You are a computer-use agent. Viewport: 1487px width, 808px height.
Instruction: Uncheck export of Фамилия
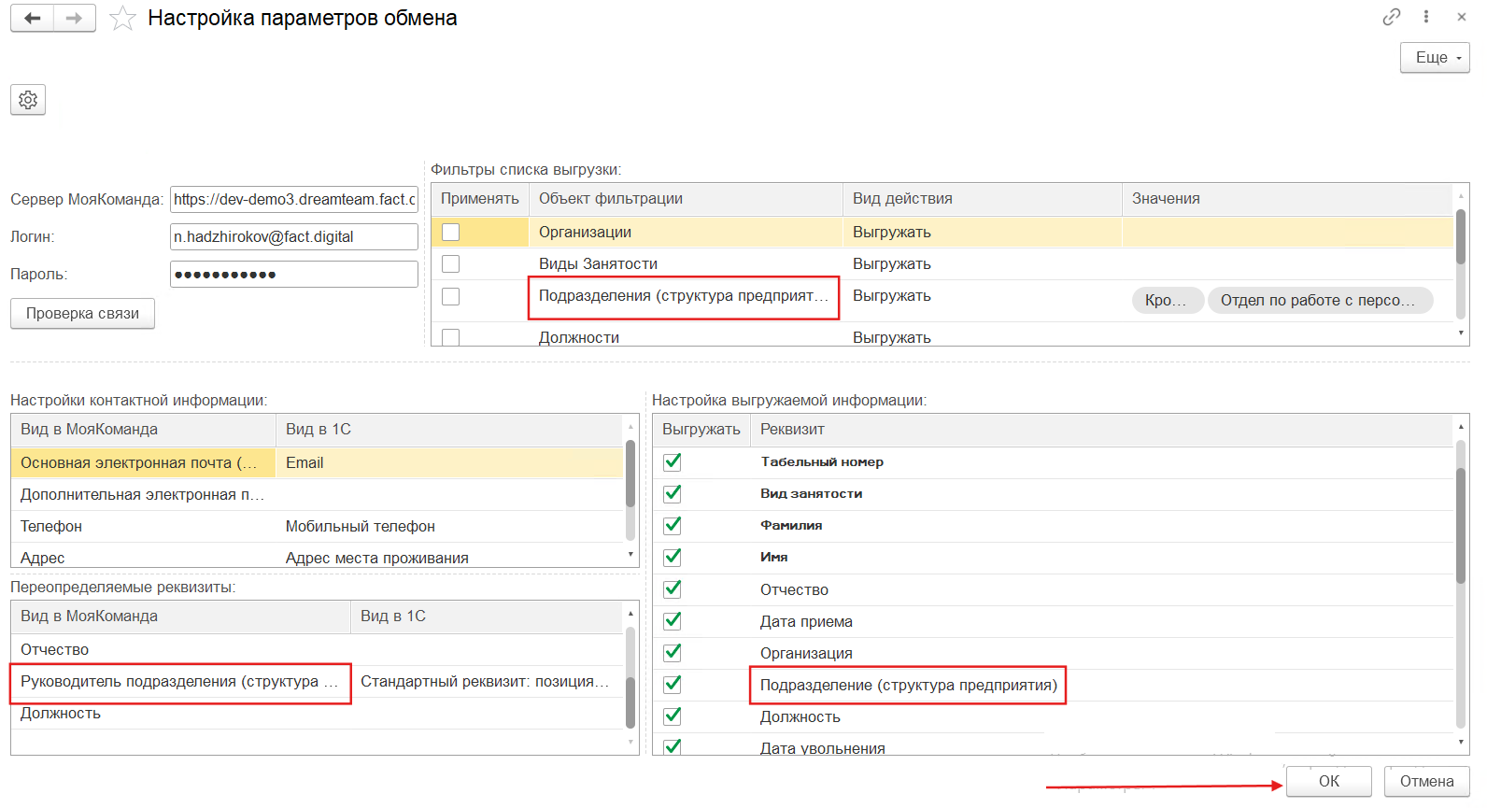pos(673,525)
